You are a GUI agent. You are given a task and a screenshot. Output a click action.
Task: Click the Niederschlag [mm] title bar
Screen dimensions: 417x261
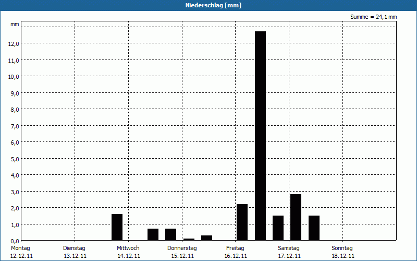(208, 5)
